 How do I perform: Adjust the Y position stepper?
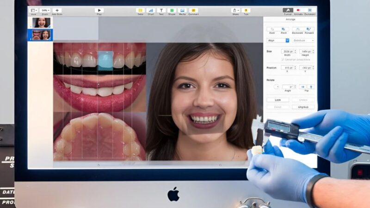click(313, 67)
